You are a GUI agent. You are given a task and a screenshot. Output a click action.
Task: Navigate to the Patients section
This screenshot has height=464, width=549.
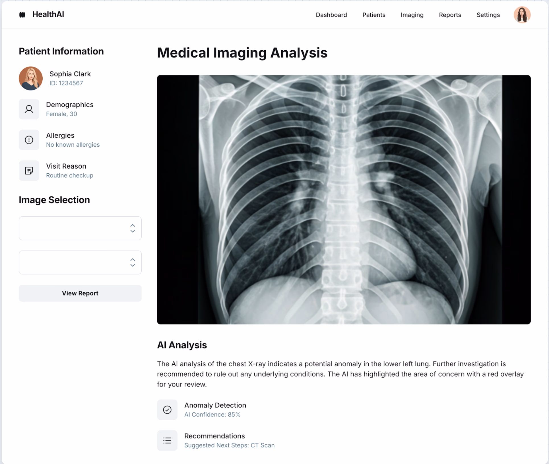[x=374, y=15]
